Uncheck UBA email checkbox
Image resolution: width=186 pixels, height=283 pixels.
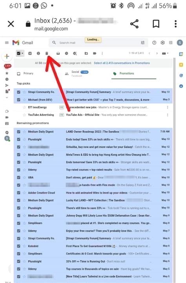[18, 178]
